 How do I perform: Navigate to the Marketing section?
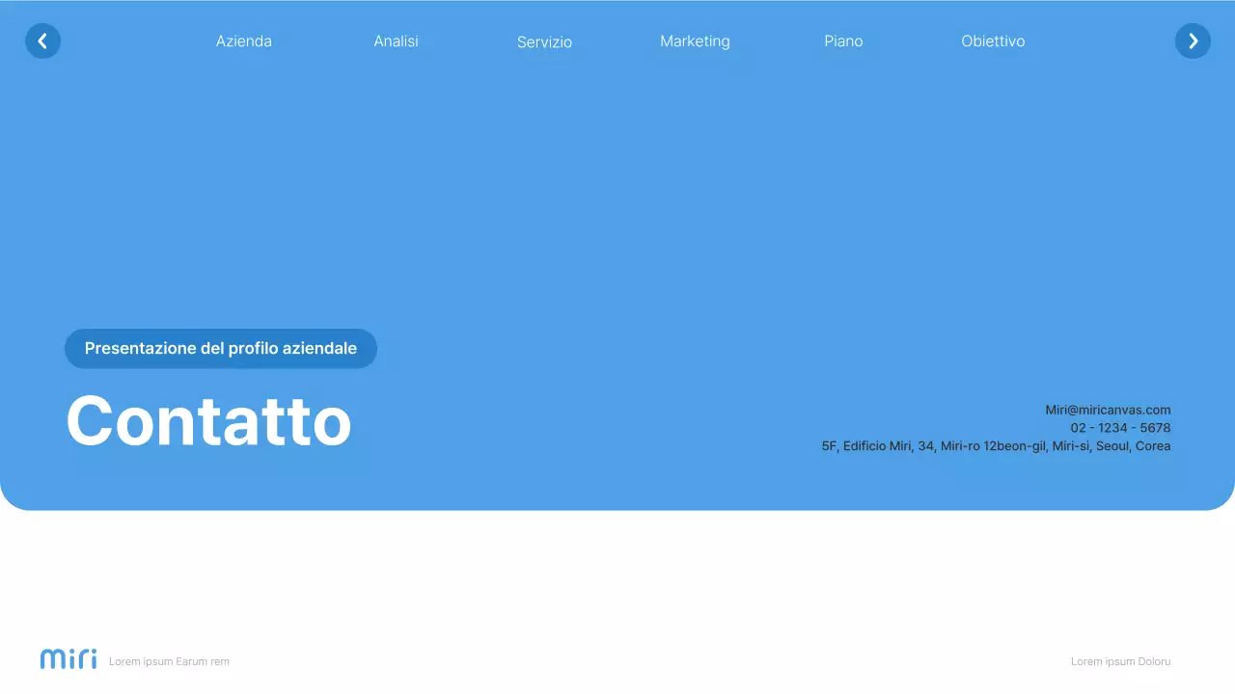(695, 40)
